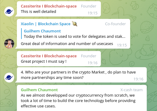
Task: Open Xiaolin's baby photo avatar
Action: (x=9, y=43)
